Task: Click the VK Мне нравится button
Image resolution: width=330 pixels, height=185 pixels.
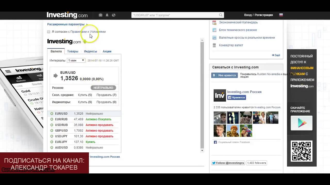Action: tap(224, 75)
